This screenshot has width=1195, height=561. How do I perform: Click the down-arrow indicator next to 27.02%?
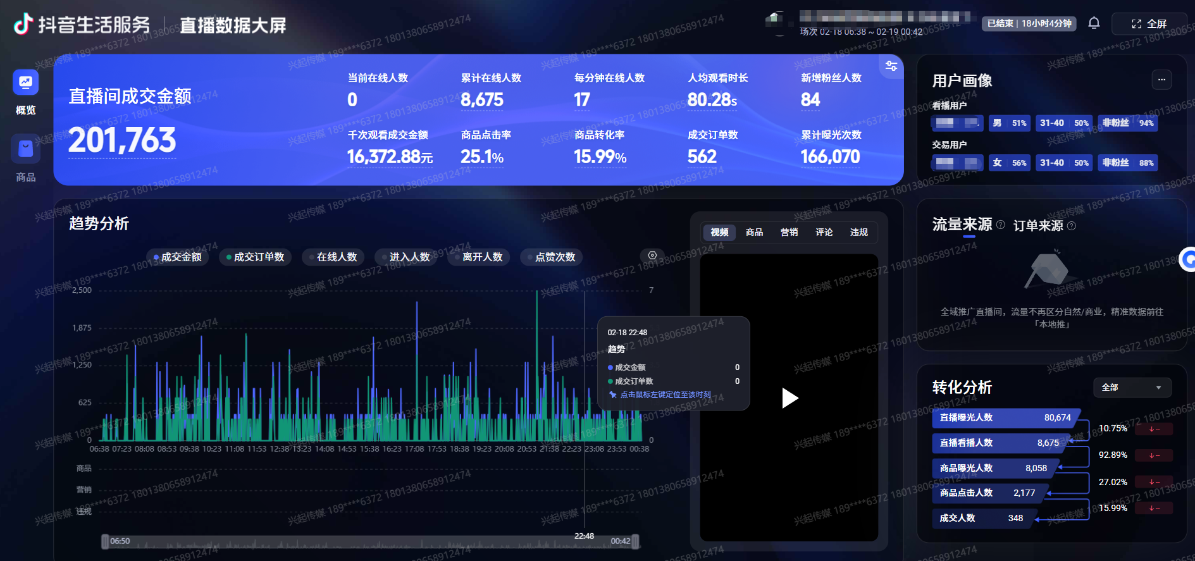(x=1154, y=482)
